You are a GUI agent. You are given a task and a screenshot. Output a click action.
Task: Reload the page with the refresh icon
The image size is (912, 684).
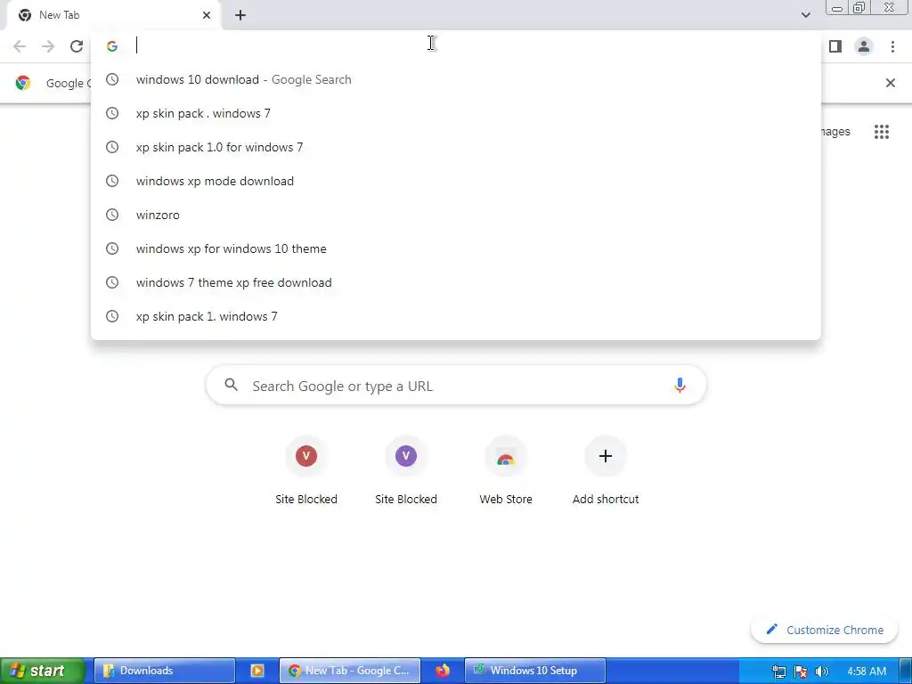[x=77, y=46]
